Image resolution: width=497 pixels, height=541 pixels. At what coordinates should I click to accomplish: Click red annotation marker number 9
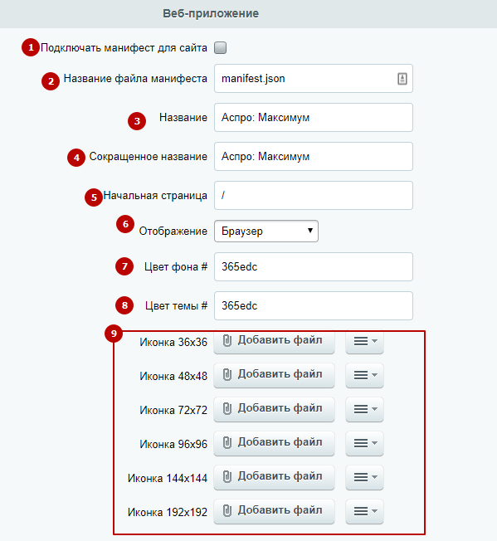point(114,334)
